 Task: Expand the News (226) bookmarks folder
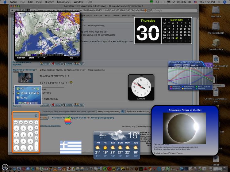128,15
